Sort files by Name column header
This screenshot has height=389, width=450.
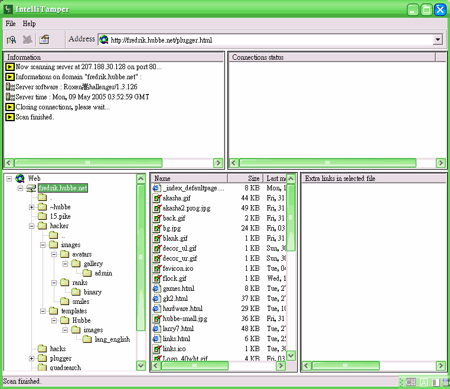(x=189, y=178)
